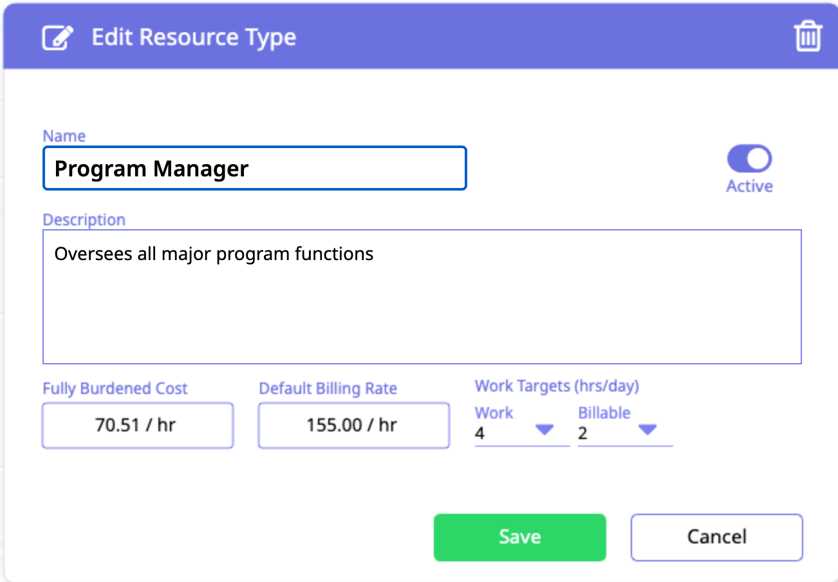Select the Default Billing Rate input box
Image resolution: width=838 pixels, height=582 pixels.
coord(353,426)
